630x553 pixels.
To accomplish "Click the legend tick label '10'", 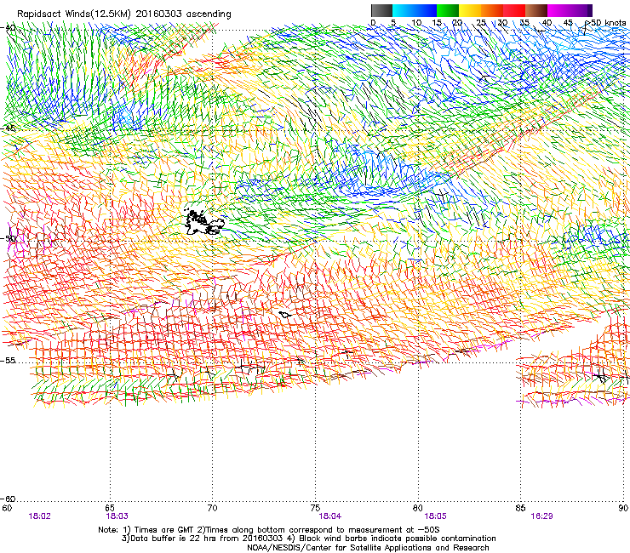I will point(416,23).
